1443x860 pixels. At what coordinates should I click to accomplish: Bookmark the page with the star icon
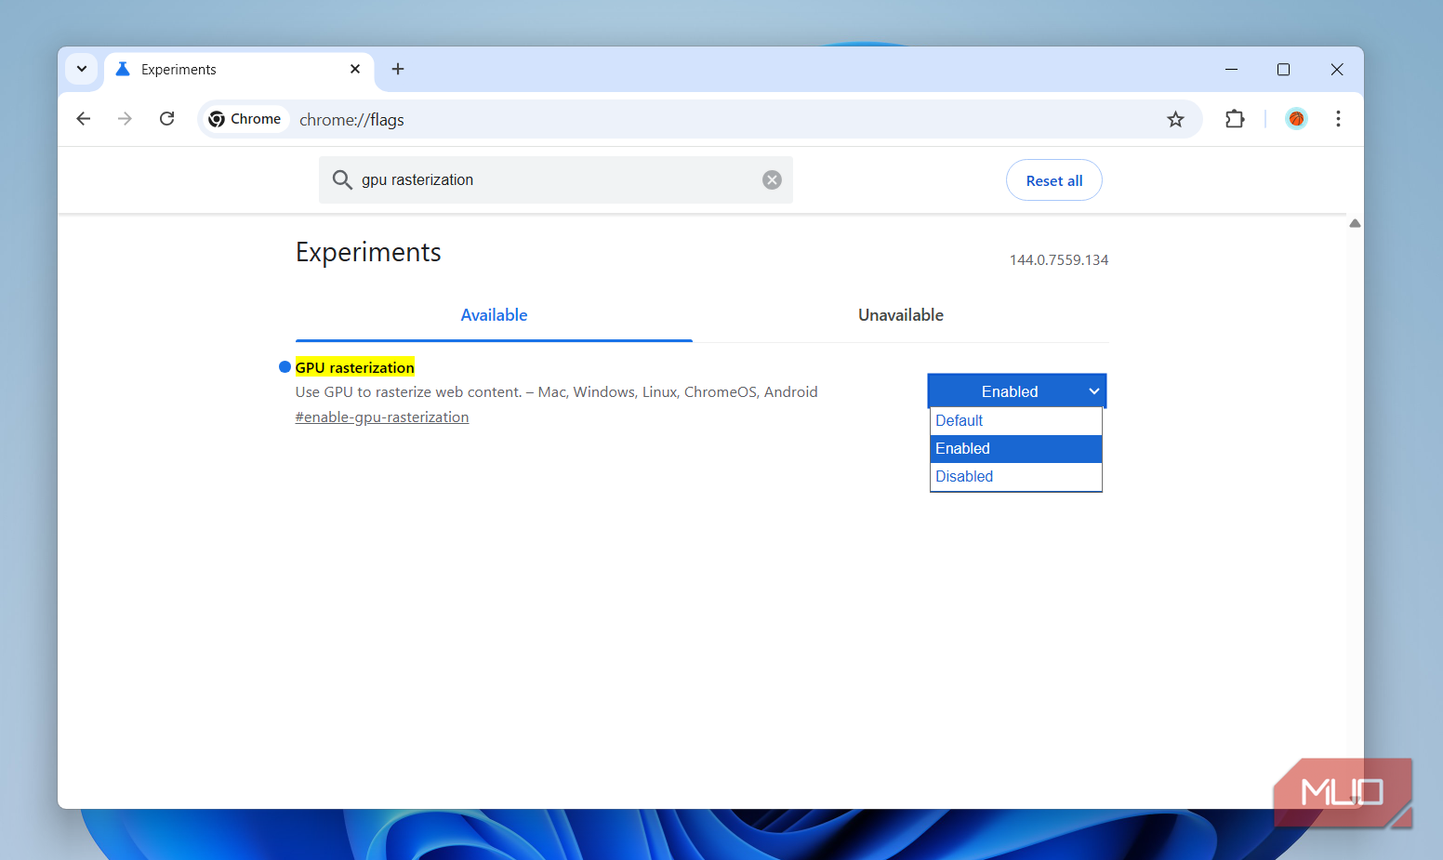pyautogui.click(x=1175, y=119)
